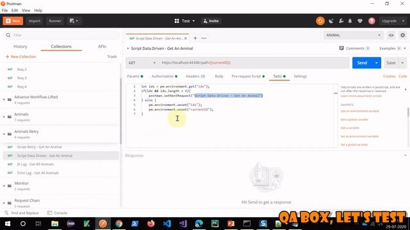The width and height of the screenshot is (410, 230).
Task: Open the Send options dropdown arrow
Action: click(x=377, y=63)
